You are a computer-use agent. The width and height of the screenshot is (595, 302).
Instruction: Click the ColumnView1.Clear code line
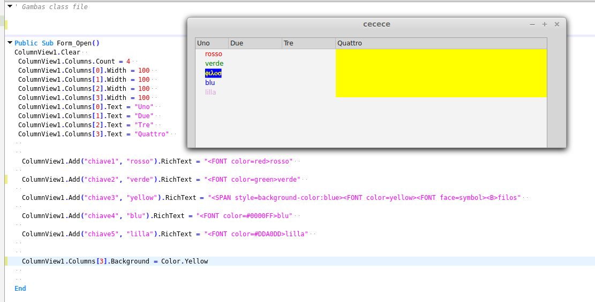(x=48, y=52)
